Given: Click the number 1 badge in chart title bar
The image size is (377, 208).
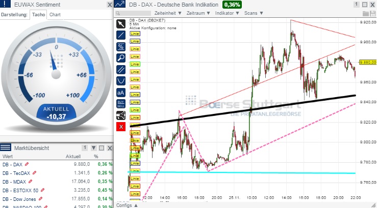Looking at the screenshot, I should click(x=357, y=4).
